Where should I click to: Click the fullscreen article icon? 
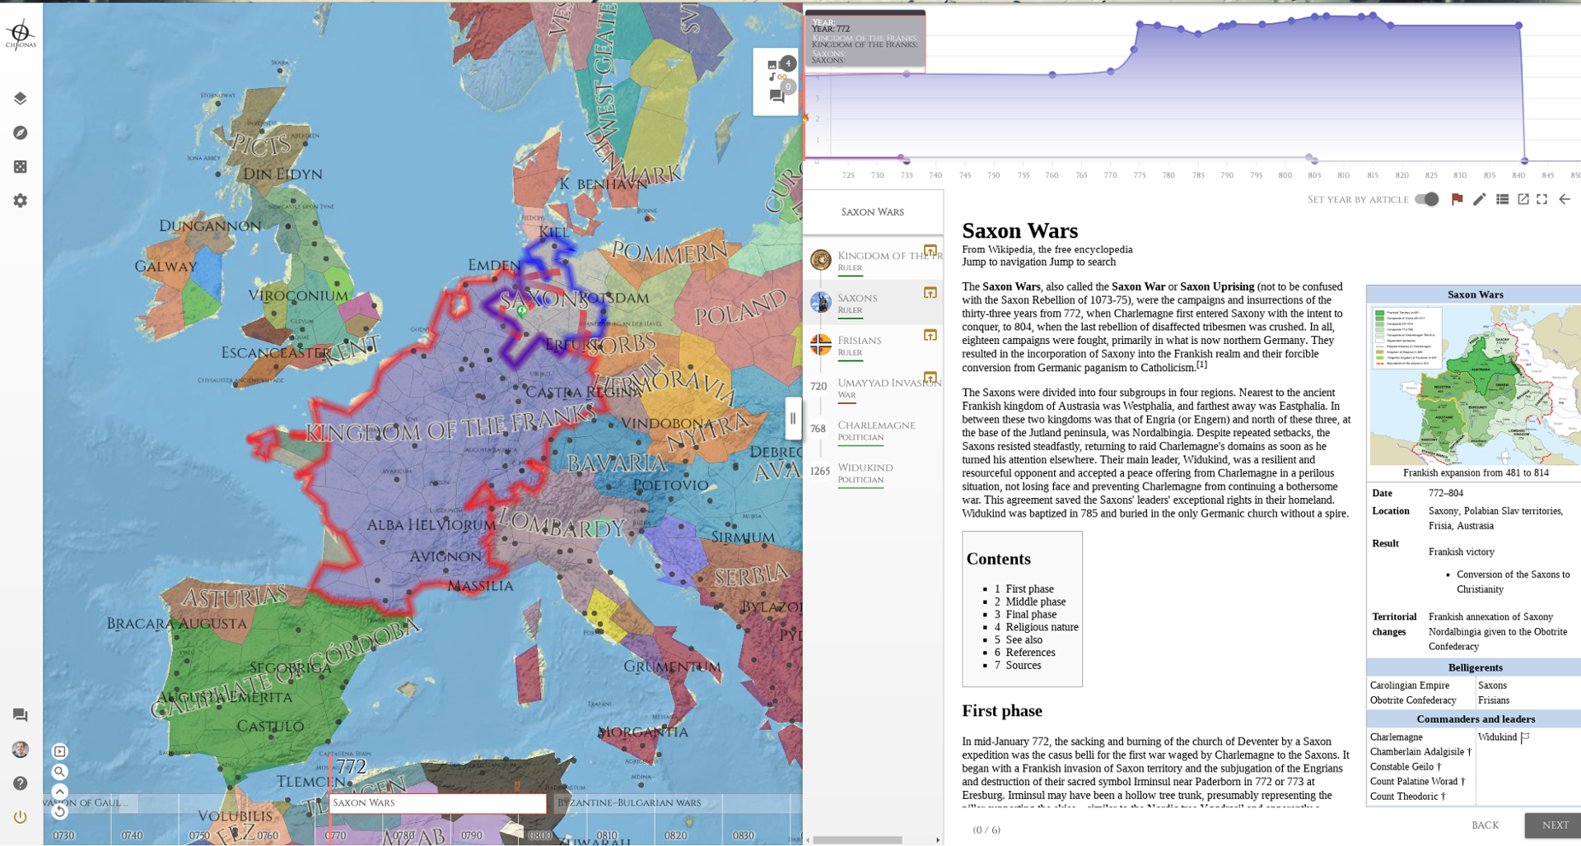(1541, 199)
